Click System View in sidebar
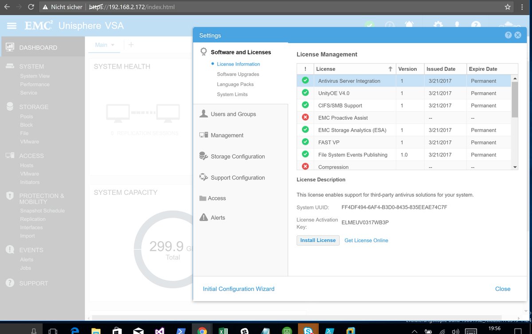The width and height of the screenshot is (532, 334). (x=35, y=76)
